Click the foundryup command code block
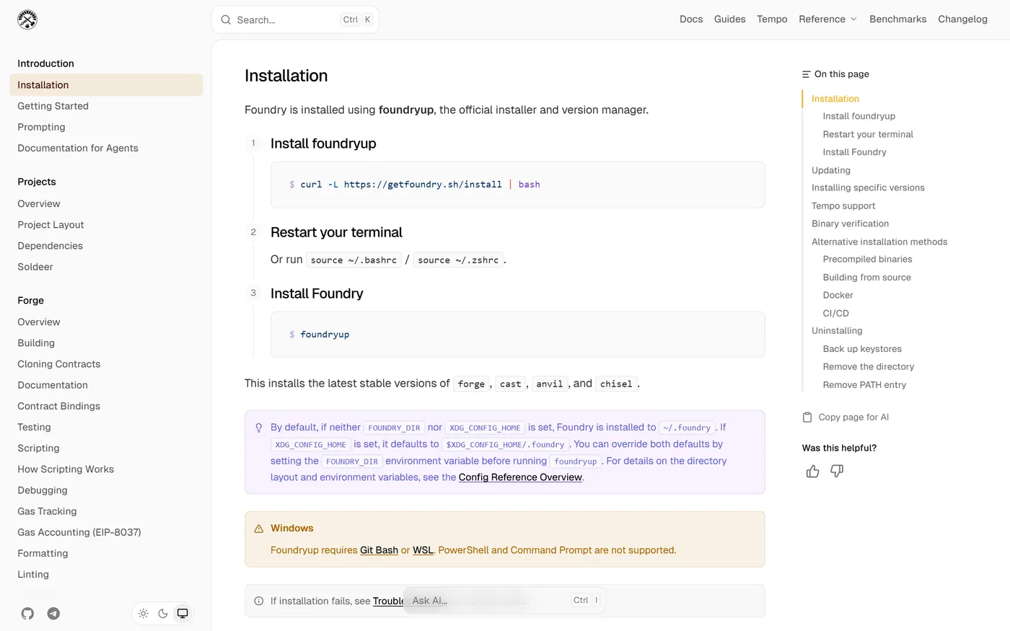Screen dimensions: 1010x631 [x=517, y=335]
